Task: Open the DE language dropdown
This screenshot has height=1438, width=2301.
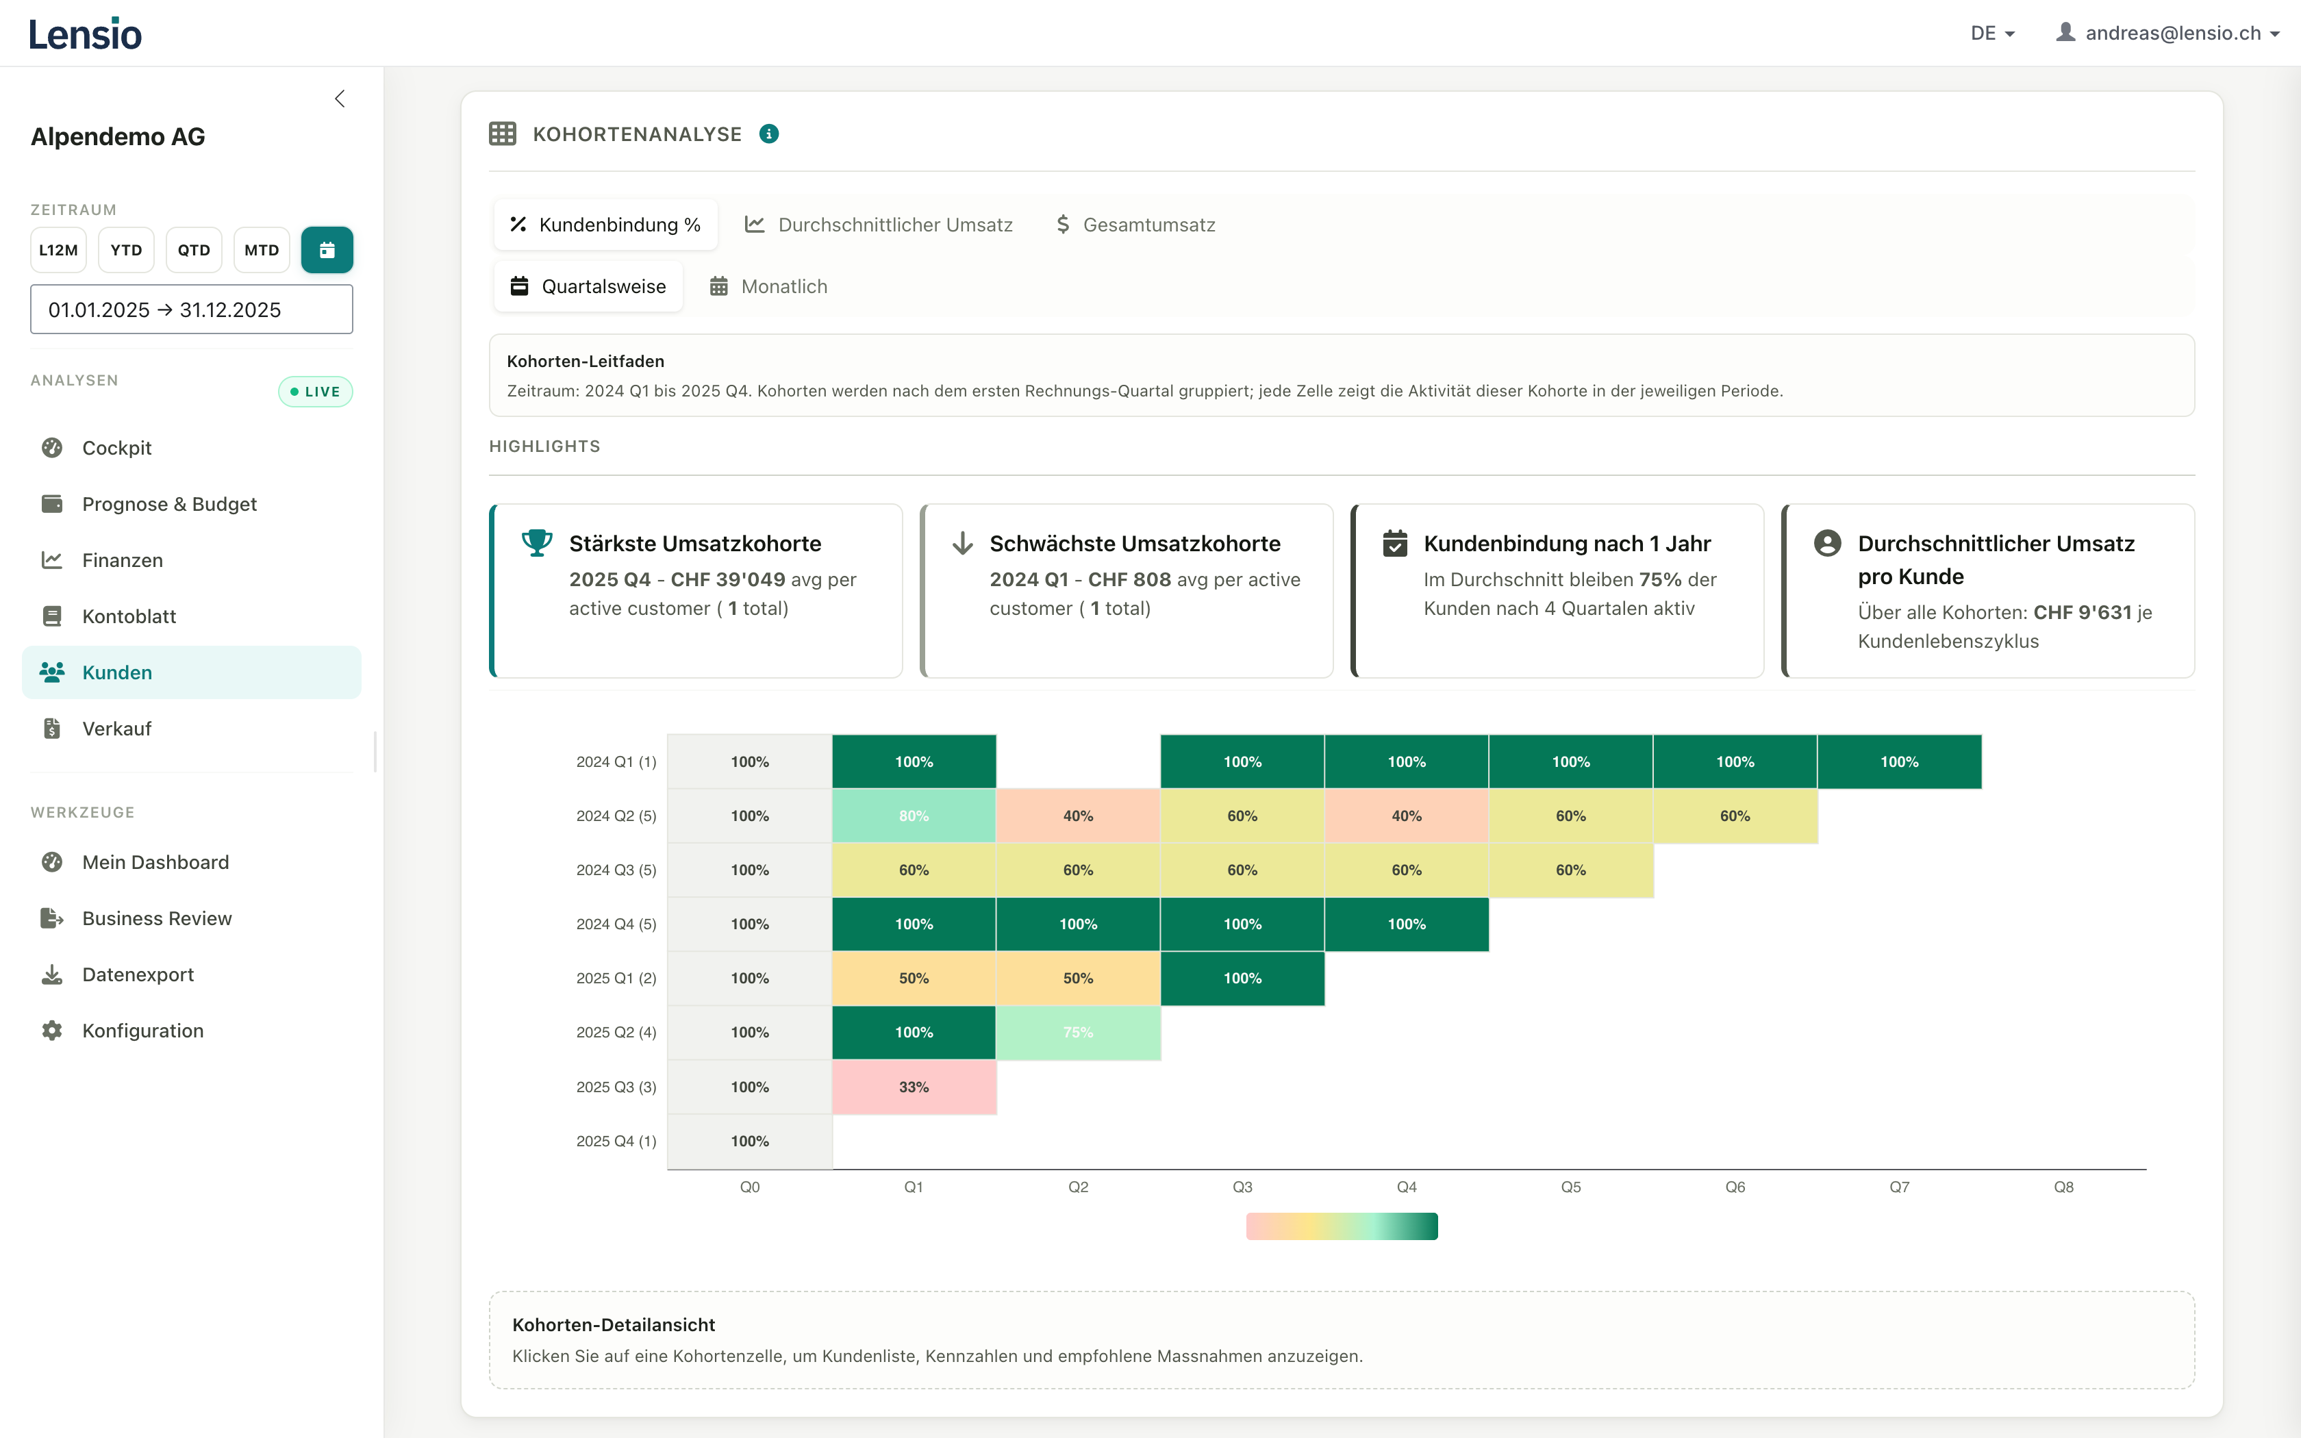Action: (1992, 34)
